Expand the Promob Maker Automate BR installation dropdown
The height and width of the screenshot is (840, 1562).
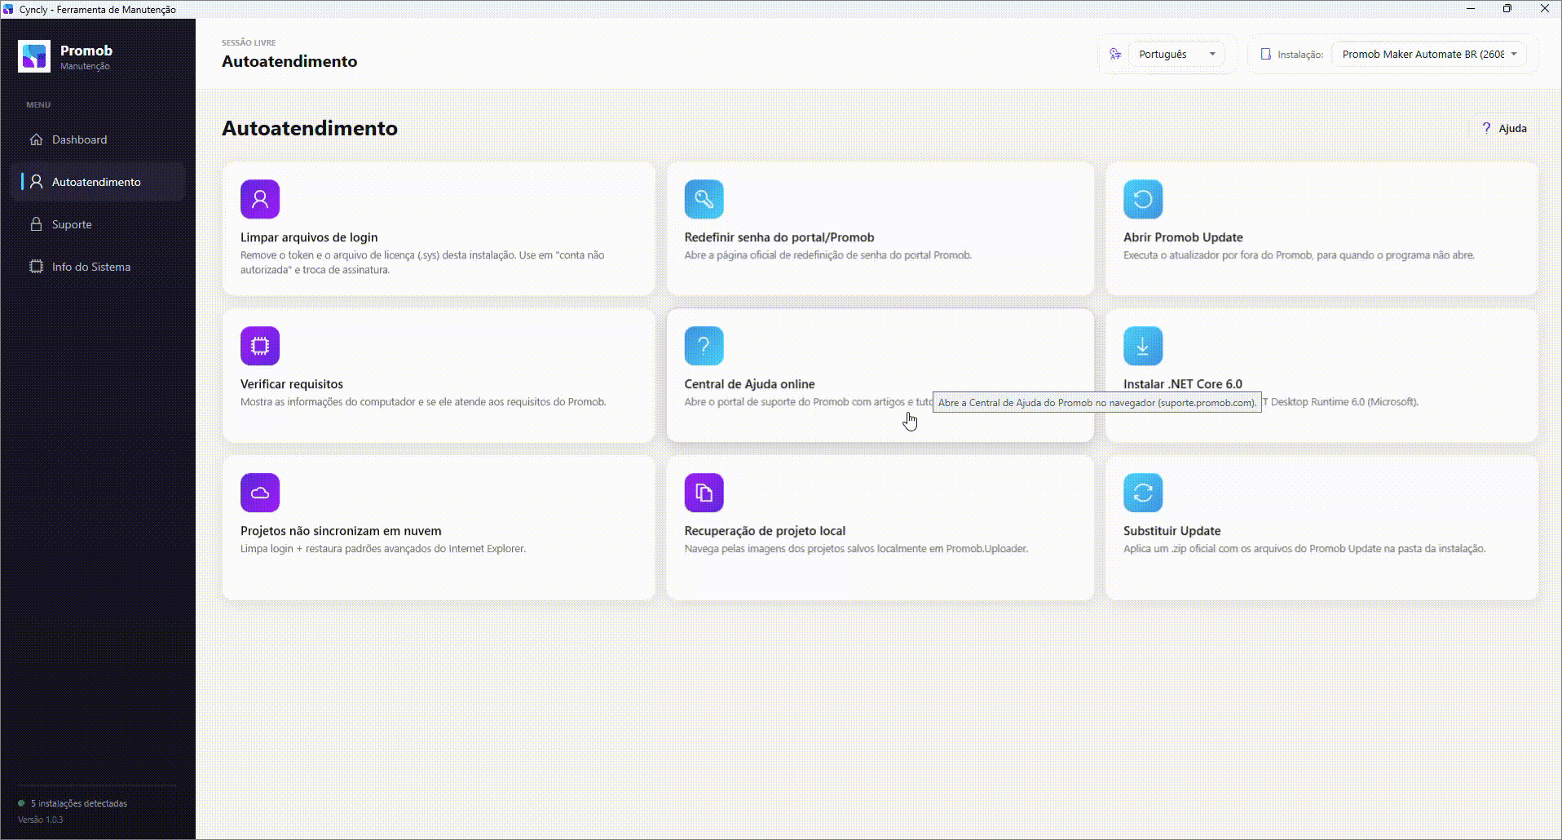point(1429,54)
